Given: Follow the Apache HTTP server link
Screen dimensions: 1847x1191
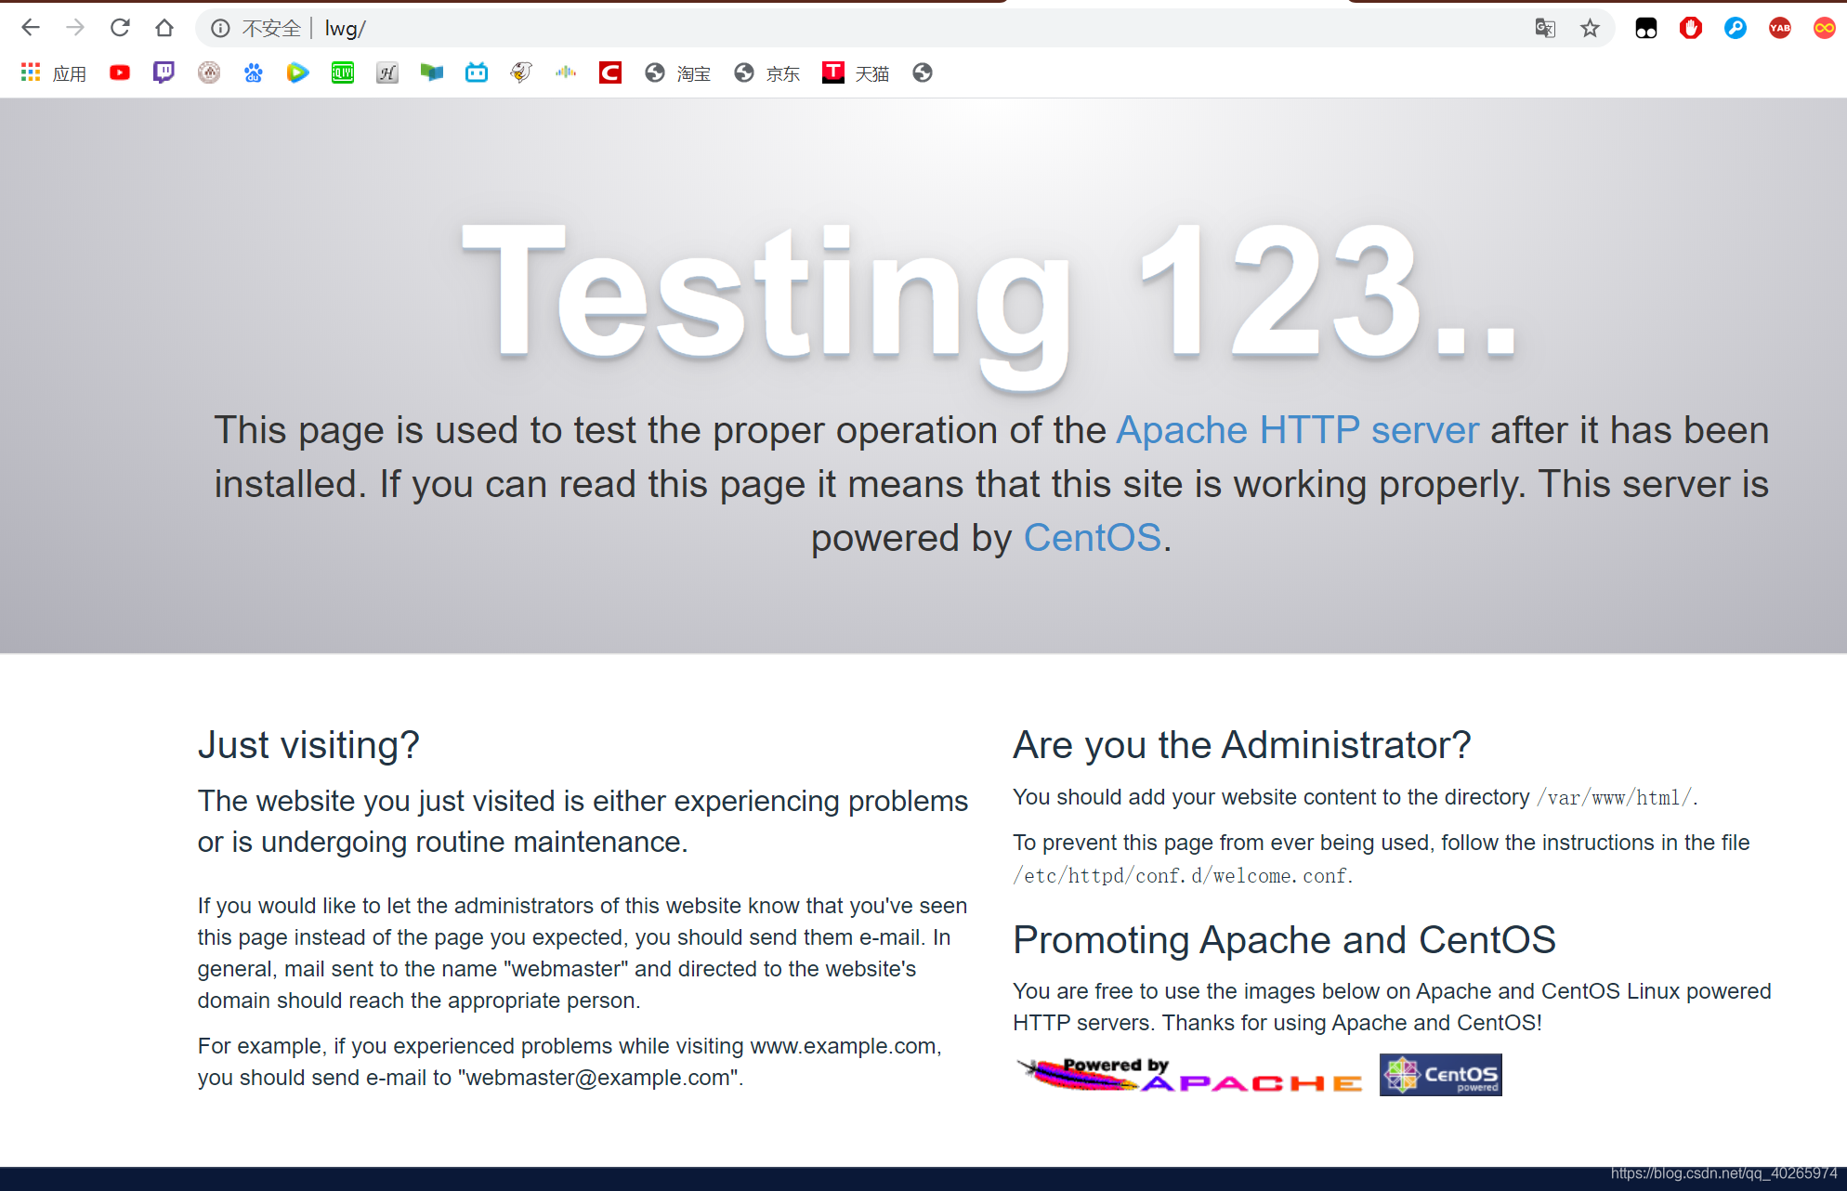Looking at the screenshot, I should click(x=1298, y=430).
